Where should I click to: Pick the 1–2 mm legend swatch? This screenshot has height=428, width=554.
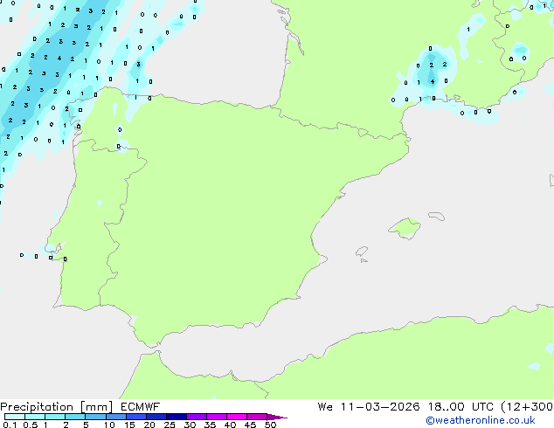(x=55, y=417)
